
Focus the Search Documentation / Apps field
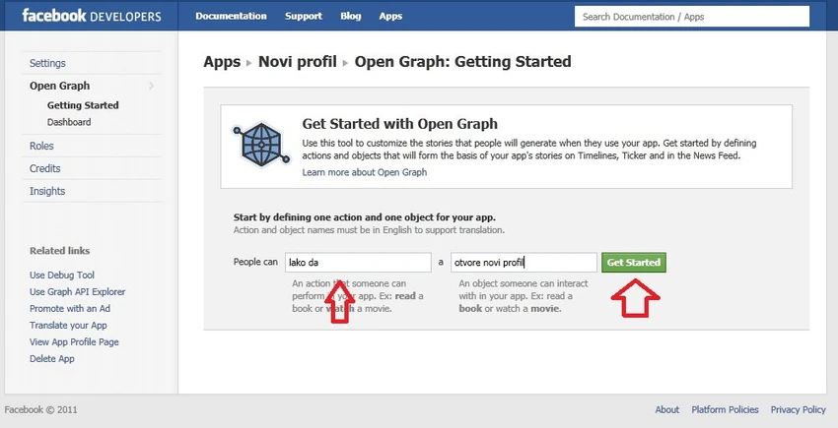tap(692, 17)
